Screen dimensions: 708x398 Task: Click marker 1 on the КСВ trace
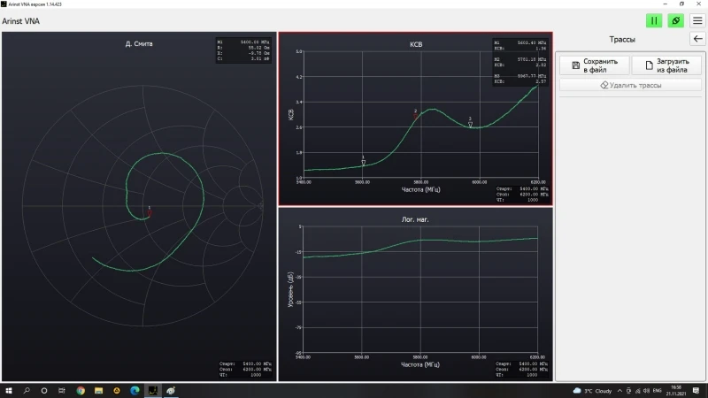pyautogui.click(x=364, y=162)
